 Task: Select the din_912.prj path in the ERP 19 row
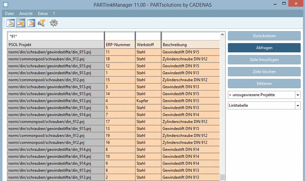[56, 136]
